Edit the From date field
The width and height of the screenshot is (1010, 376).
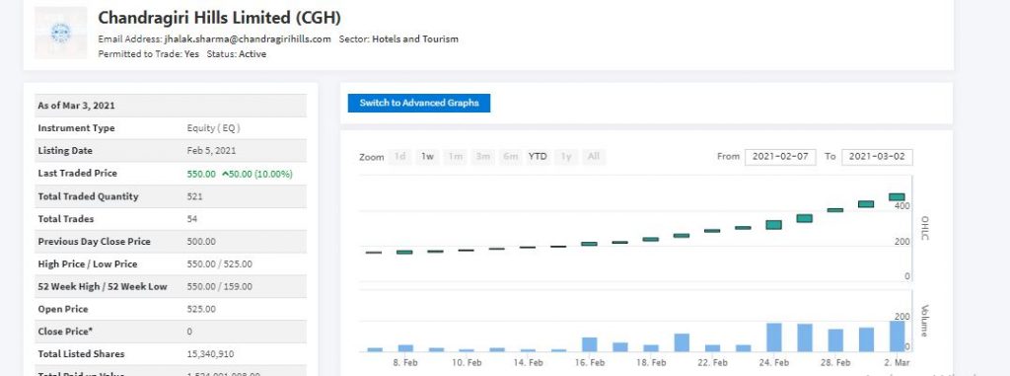click(780, 157)
